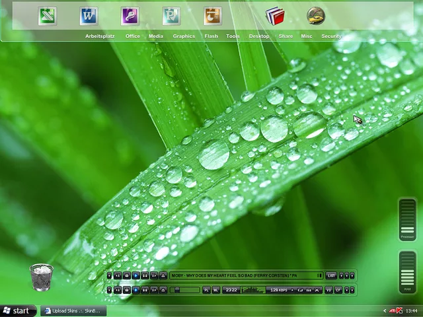Click the PL playlist button
Image resolution: width=423 pixels, height=317 pixels.
click(x=206, y=290)
